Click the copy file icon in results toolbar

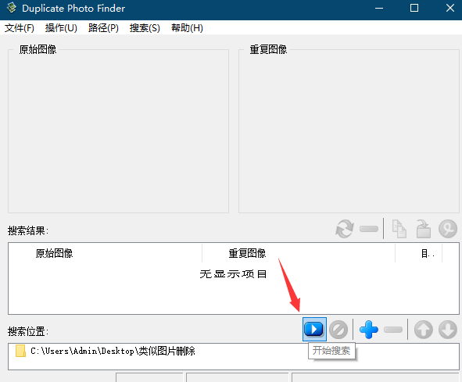pyautogui.click(x=399, y=229)
